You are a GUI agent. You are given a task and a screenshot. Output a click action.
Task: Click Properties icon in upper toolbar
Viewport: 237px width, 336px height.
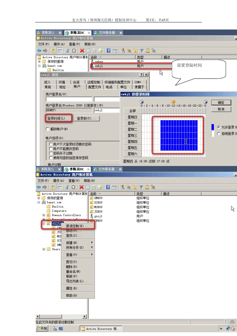click(x=88, y=51)
